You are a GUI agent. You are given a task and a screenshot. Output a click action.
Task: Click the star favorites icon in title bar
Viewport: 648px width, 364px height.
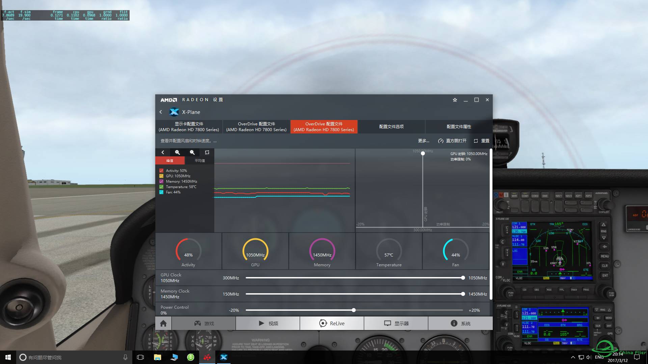coord(455,100)
